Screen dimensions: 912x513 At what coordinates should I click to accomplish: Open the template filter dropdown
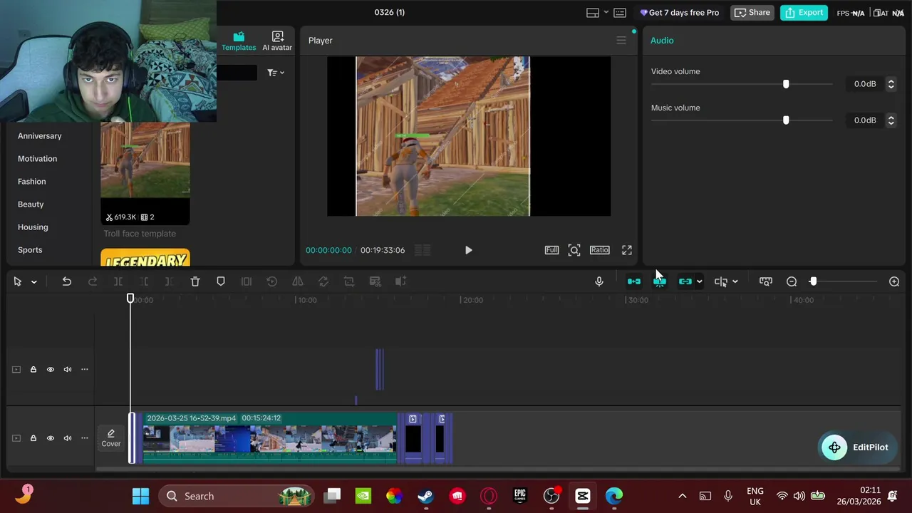(x=276, y=73)
